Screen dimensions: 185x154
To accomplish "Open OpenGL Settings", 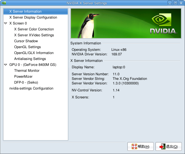I will click(28, 47).
